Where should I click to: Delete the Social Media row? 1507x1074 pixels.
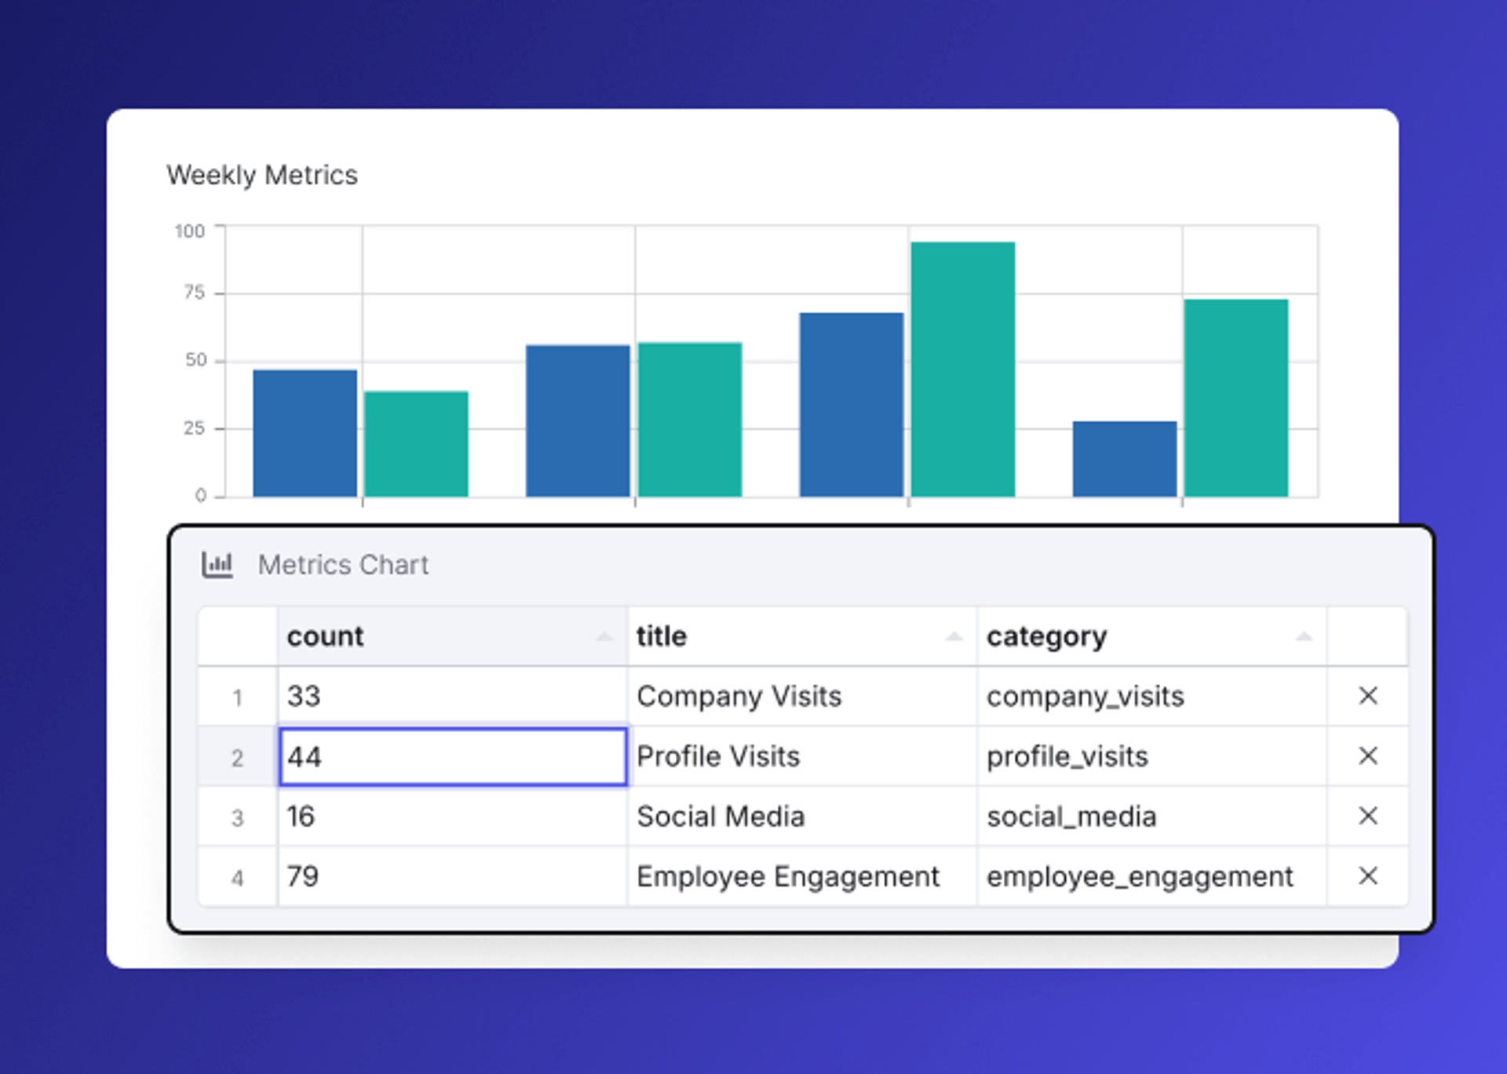pos(1367,816)
